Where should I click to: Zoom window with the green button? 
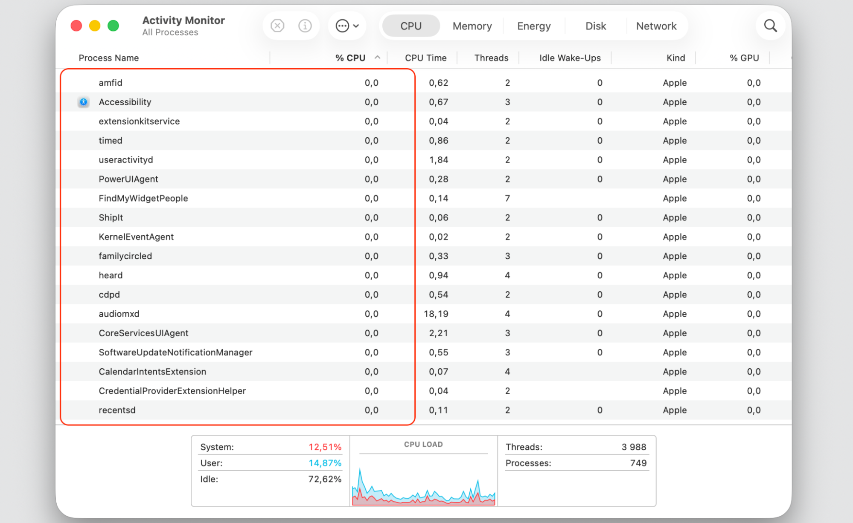pyautogui.click(x=113, y=26)
